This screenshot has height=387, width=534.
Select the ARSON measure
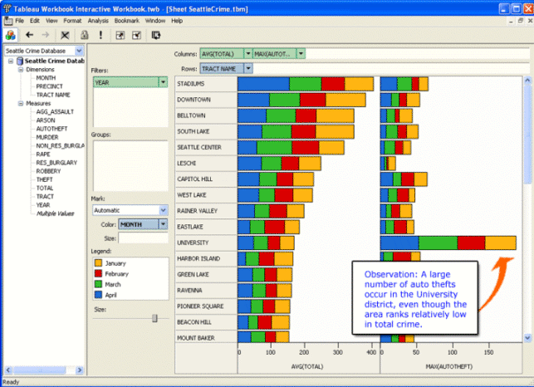pos(46,120)
